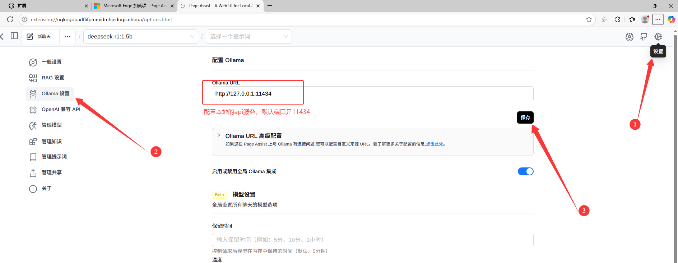The height and width of the screenshot is (263, 678).
Task: Launch the Copilot icon
Action: [671, 19]
